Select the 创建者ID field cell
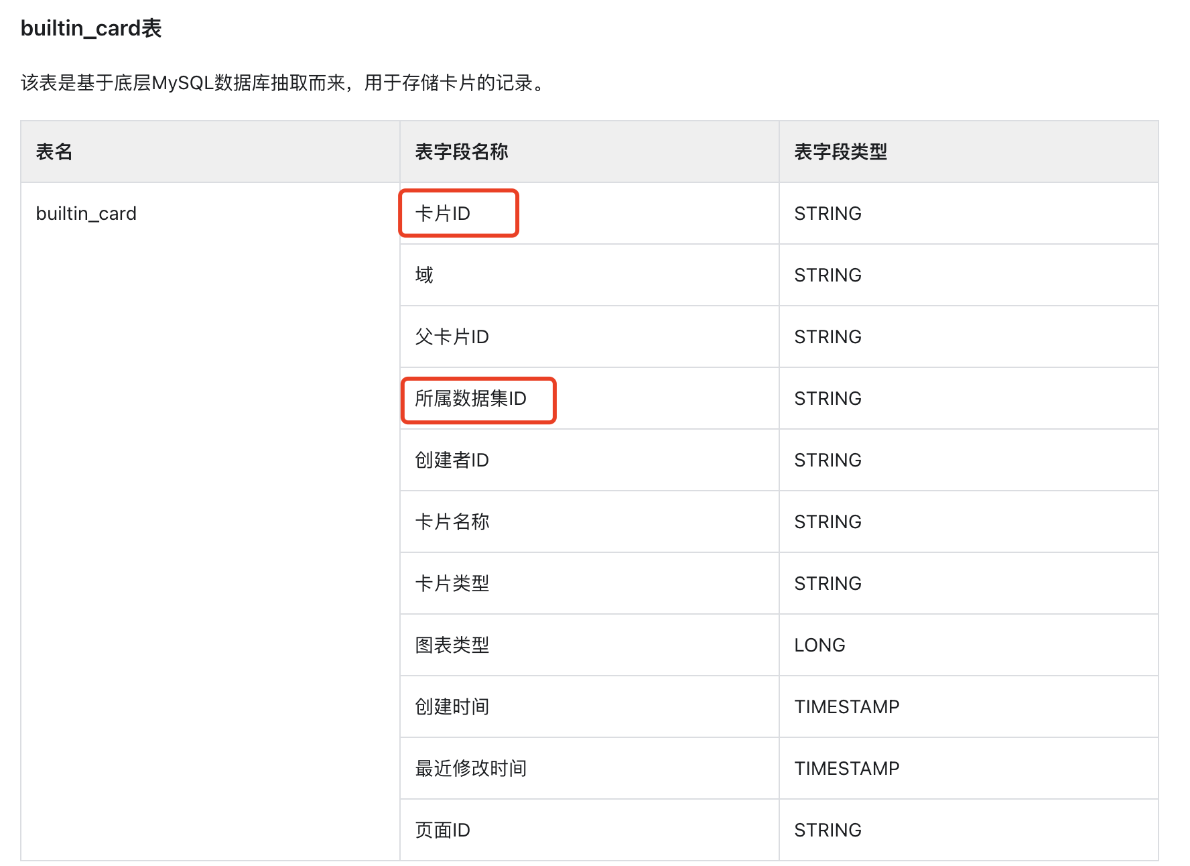This screenshot has height=866, width=1190. [452, 460]
